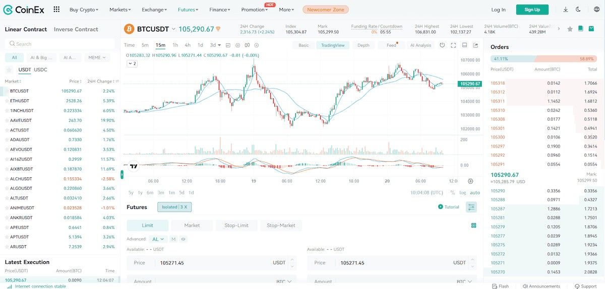Click the chart power refresh icon
The image size is (605, 289).
coord(442,45)
